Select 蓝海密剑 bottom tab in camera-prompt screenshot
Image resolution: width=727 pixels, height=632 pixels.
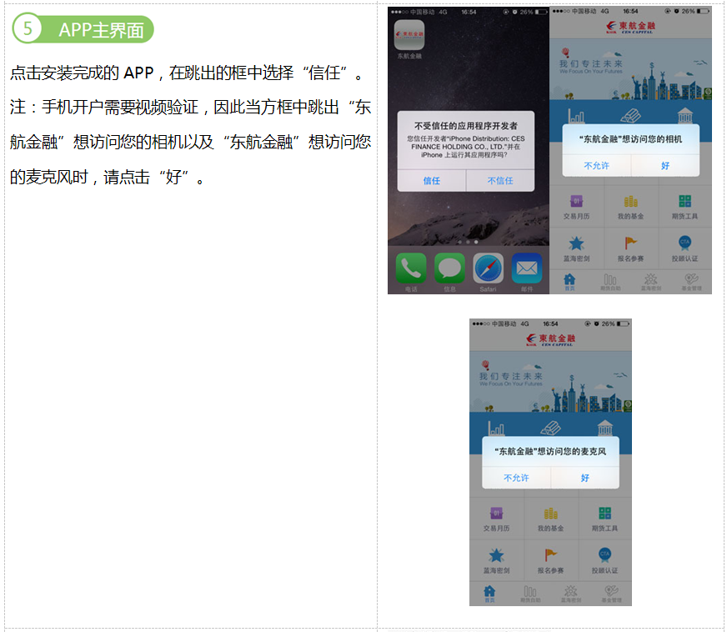click(x=651, y=282)
